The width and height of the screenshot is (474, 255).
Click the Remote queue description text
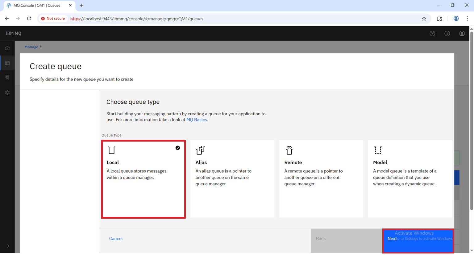pyautogui.click(x=314, y=177)
